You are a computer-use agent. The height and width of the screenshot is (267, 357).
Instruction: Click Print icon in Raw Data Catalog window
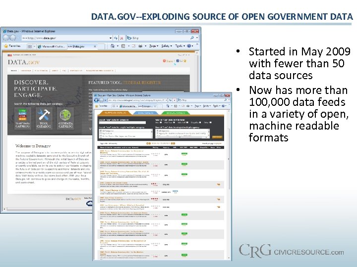[x=188, y=106]
